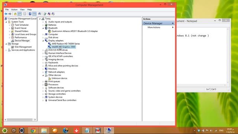
Task: Click the Uninstall device toolbar icon
Action: [49, 14]
